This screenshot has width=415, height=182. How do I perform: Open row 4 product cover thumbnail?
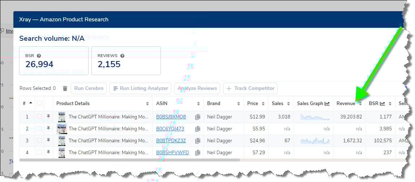click(x=62, y=153)
